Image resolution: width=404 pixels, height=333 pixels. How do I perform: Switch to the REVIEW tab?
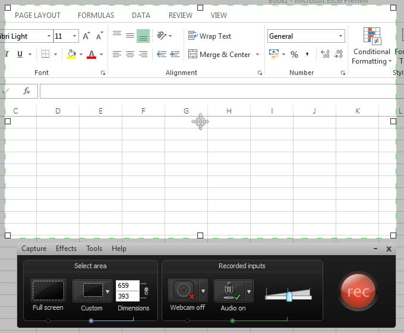pyautogui.click(x=181, y=15)
